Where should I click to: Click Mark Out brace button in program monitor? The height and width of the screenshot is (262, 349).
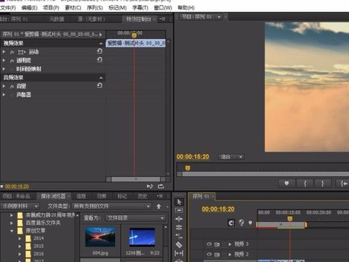322,184
